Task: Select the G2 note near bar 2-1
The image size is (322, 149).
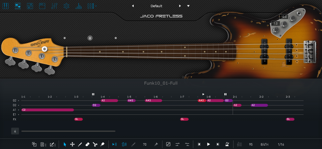Action: pos(228,101)
